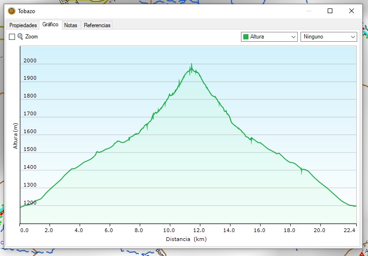Image resolution: width=368 pixels, height=256 pixels.
Task: Switch to the Propiedades tab
Action: [x=23, y=25]
